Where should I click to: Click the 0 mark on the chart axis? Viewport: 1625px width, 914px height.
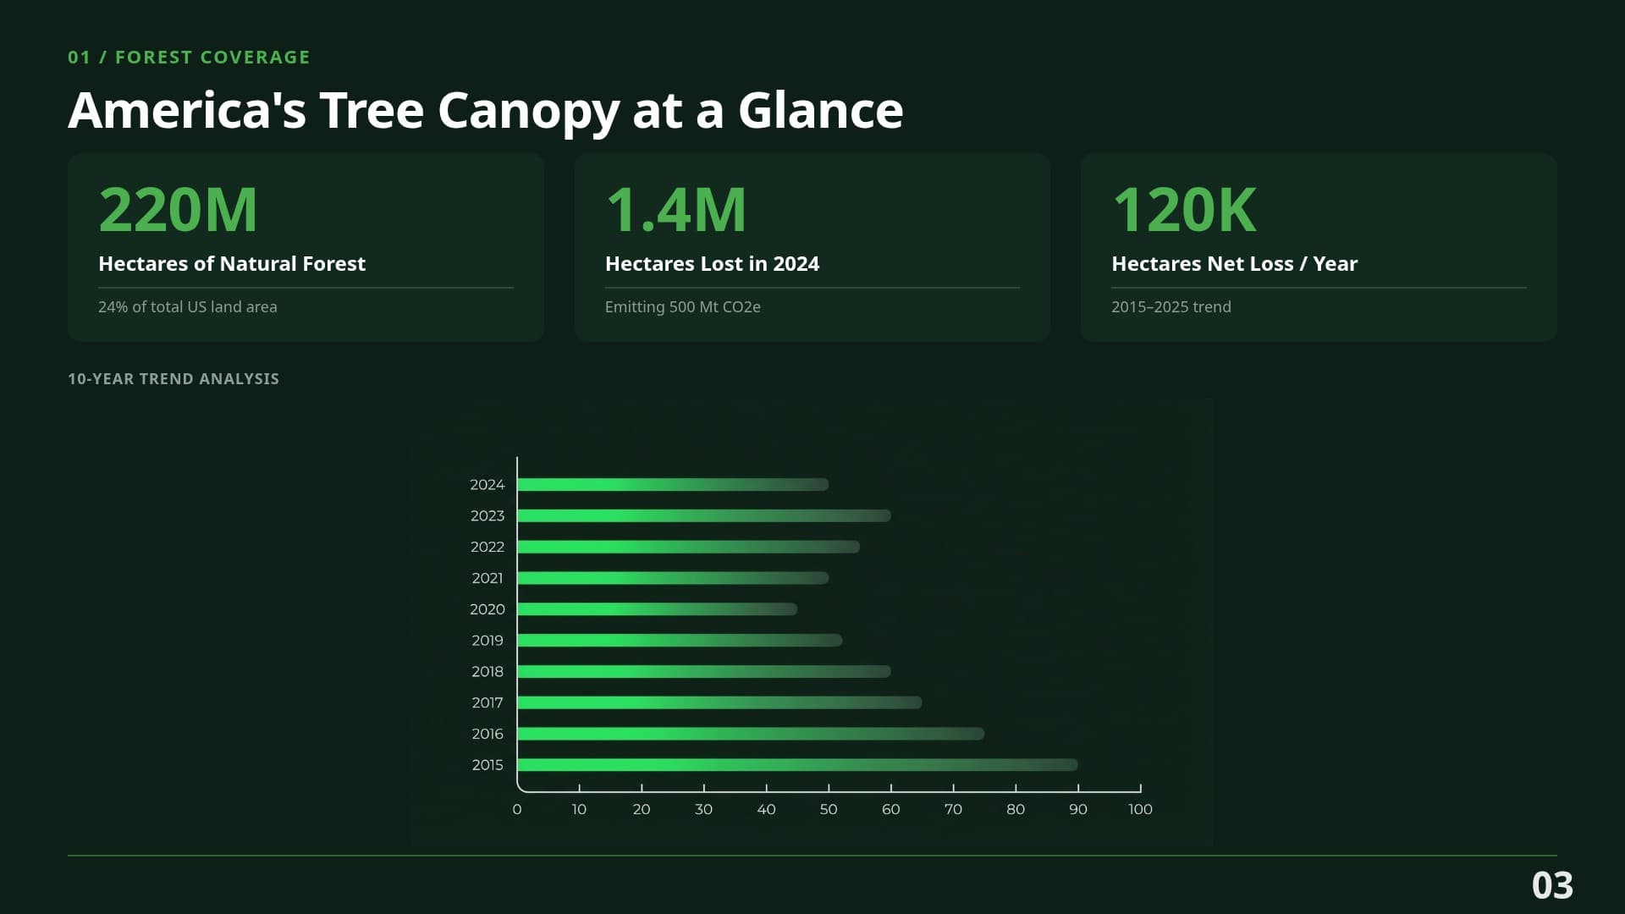click(516, 809)
